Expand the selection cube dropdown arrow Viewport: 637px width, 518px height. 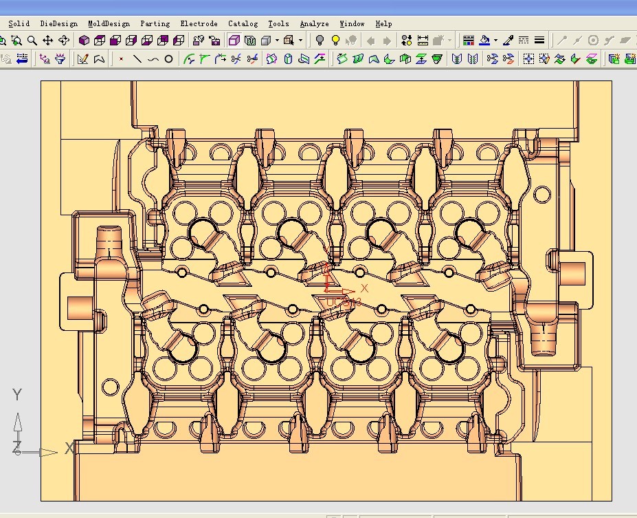[300, 41]
